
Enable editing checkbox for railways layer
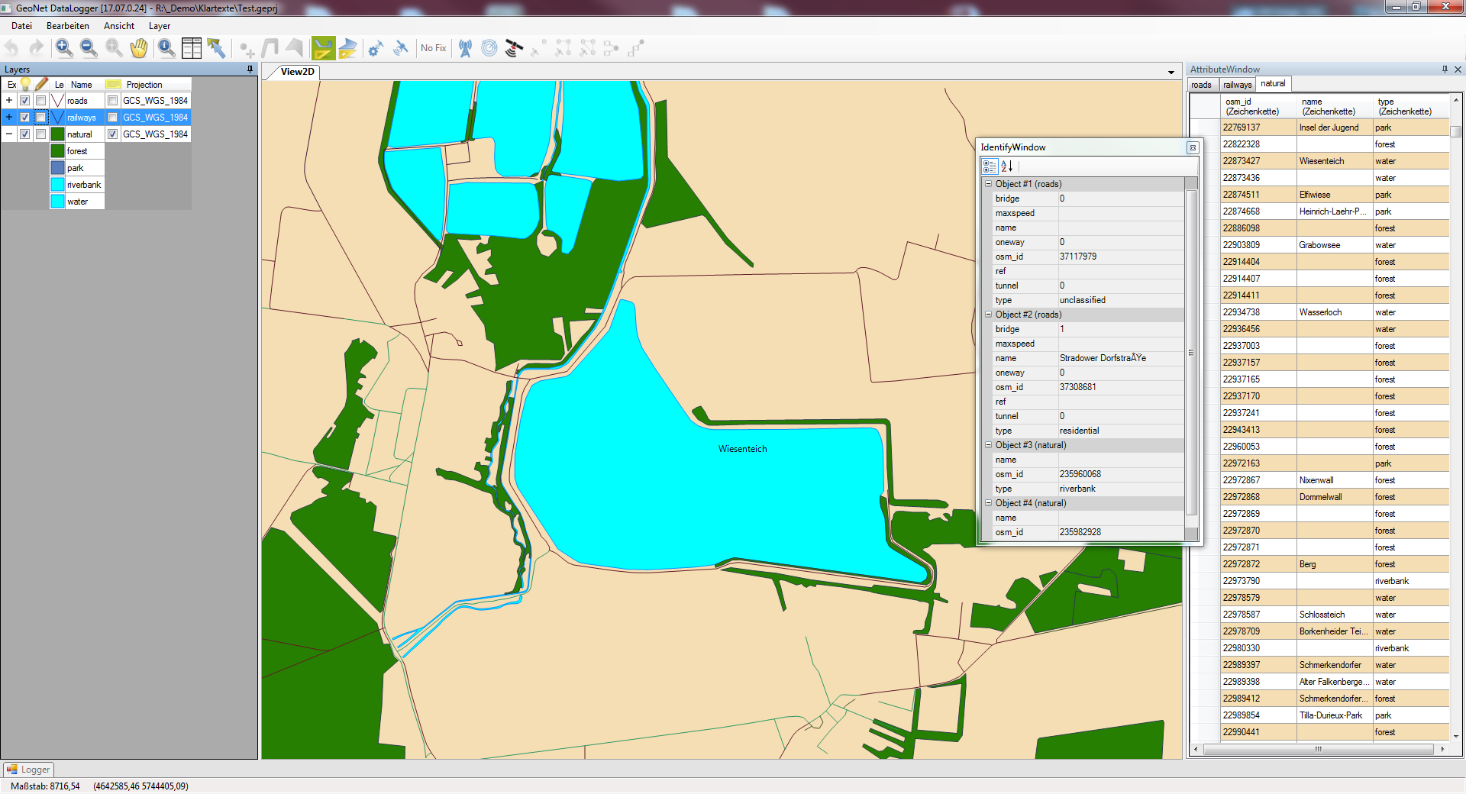[x=41, y=118]
